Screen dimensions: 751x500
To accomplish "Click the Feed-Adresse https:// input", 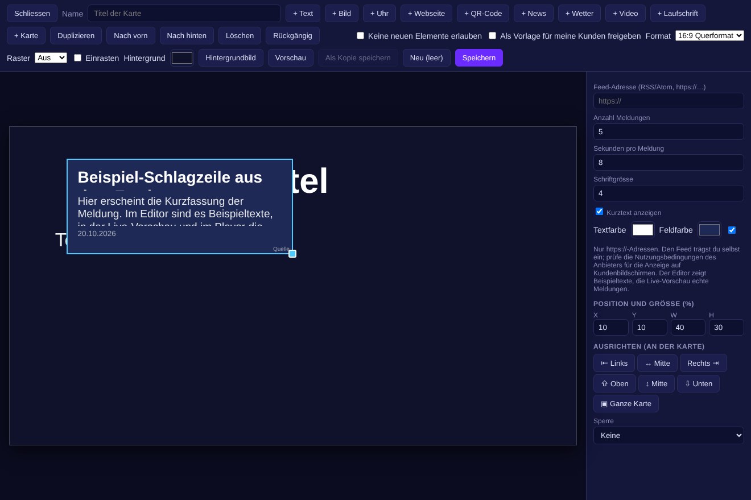I will pos(669,101).
